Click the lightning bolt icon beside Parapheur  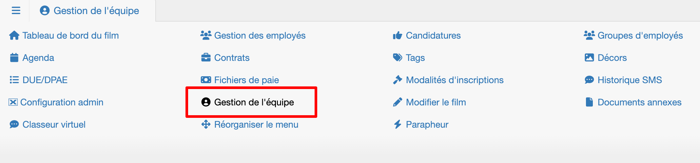[398, 124]
